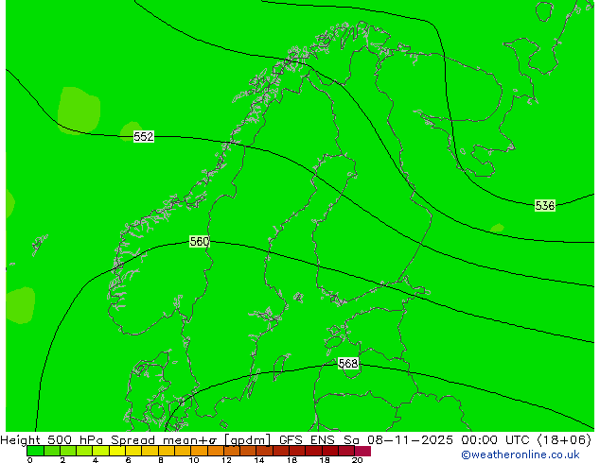
Task: Click the 560 contour label
Action: (200, 242)
